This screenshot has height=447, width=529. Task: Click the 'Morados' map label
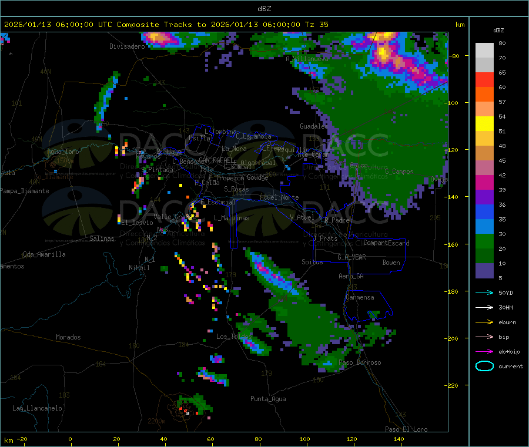click(x=68, y=337)
